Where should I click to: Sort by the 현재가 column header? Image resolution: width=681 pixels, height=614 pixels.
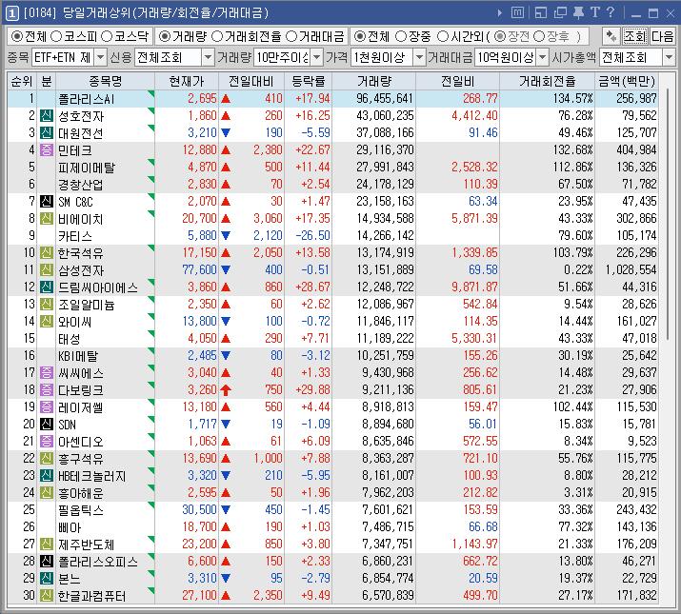[187, 81]
